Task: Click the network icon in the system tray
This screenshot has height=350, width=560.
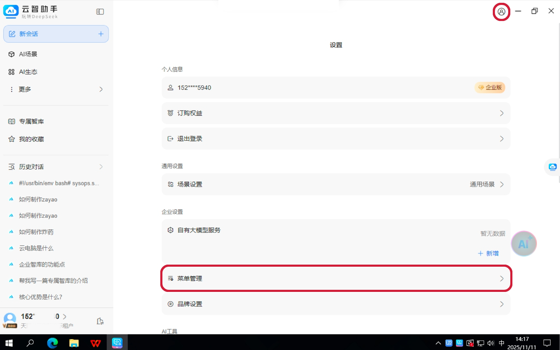Action: point(481,343)
